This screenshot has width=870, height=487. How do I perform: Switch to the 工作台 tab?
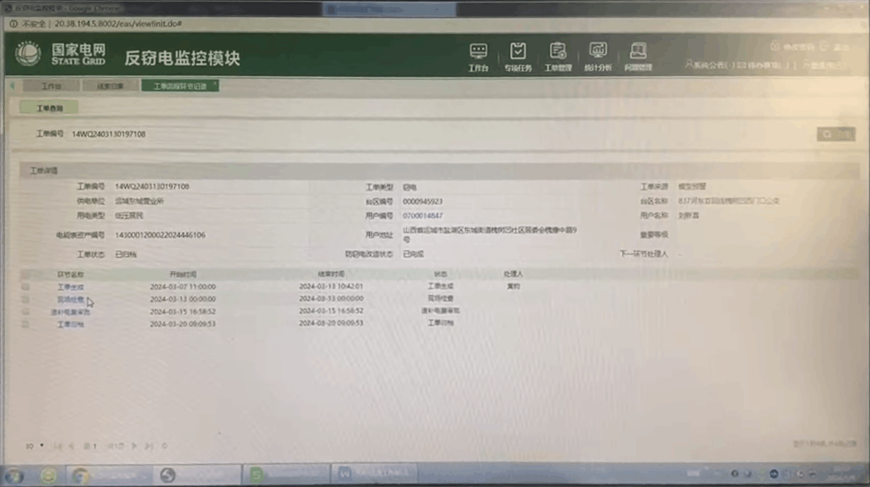pyautogui.click(x=52, y=86)
